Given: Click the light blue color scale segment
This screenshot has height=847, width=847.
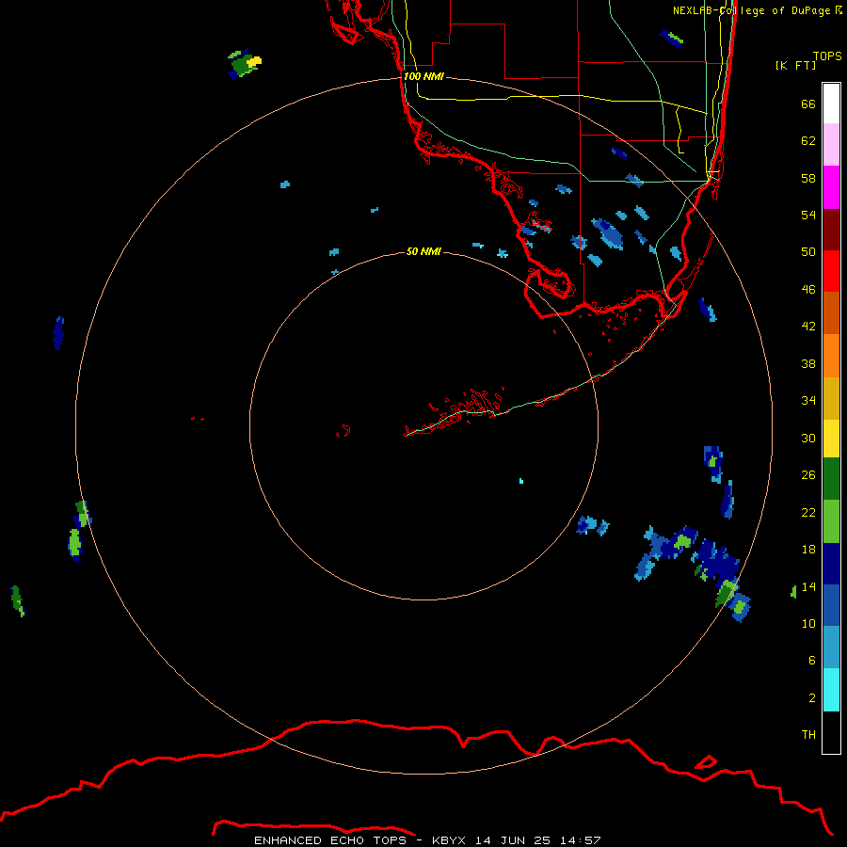Looking at the screenshot, I should [831, 647].
